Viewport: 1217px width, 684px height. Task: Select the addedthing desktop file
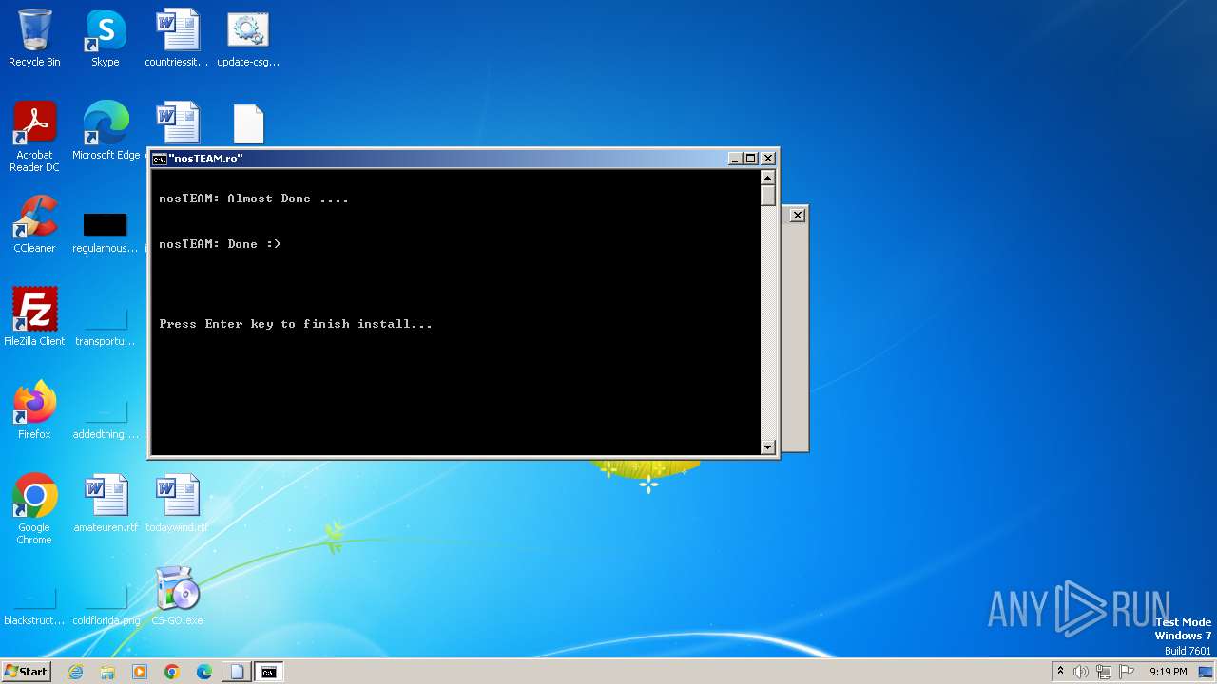click(x=106, y=418)
